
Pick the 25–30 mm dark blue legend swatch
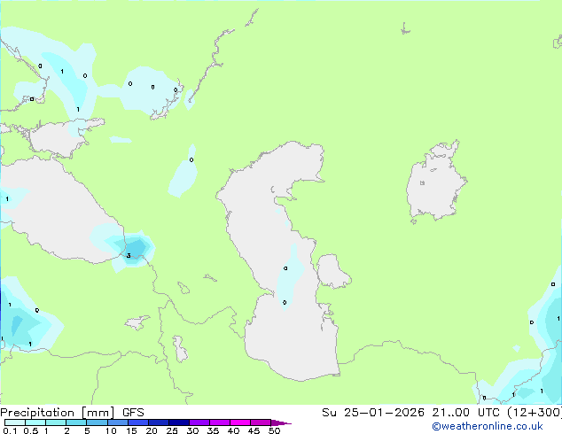point(178,422)
